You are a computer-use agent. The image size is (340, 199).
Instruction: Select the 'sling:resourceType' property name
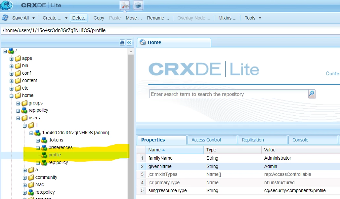[167, 190]
